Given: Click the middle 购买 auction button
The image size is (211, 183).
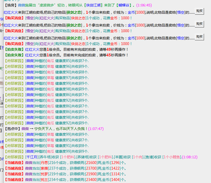Looking at the screenshot, I should click(199, 24).
